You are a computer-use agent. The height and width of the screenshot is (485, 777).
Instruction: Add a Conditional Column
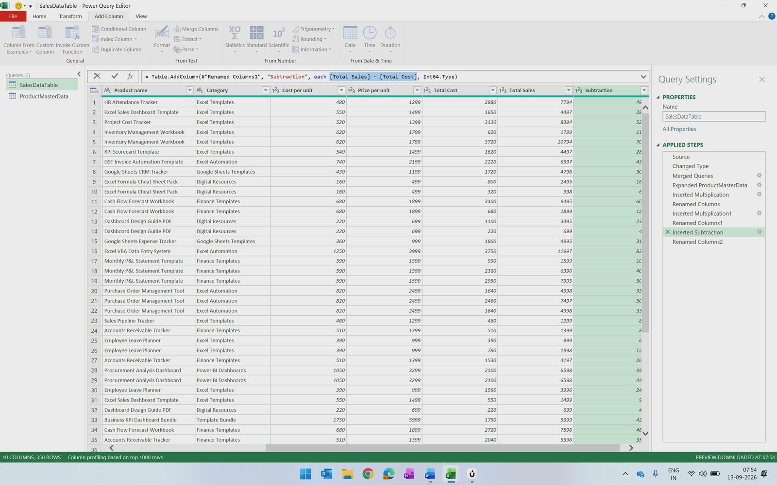tap(119, 29)
